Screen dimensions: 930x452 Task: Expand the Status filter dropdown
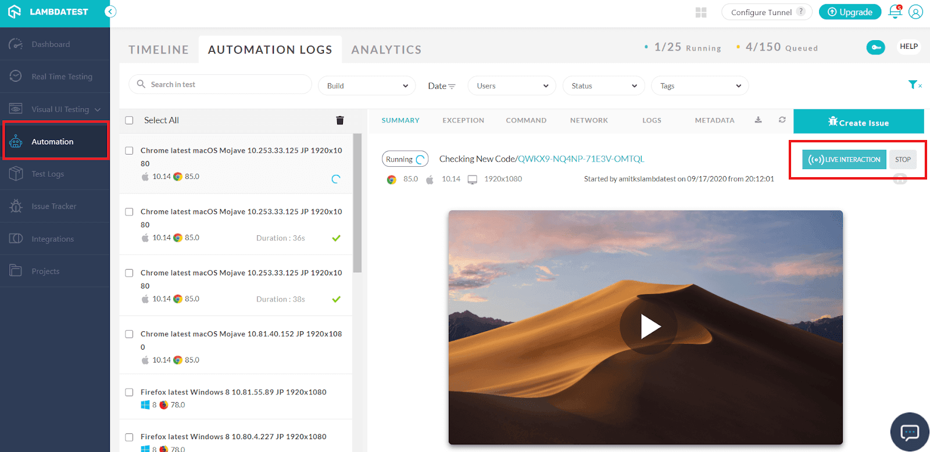point(603,86)
